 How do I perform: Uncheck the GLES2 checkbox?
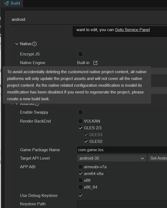click(86, 141)
